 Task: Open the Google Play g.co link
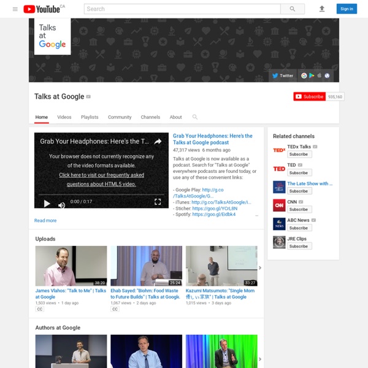(198, 193)
